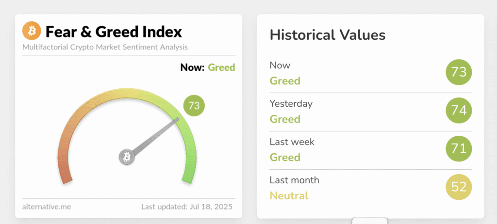Select the Yesterday row label
The image size is (497, 224).
coord(291,103)
